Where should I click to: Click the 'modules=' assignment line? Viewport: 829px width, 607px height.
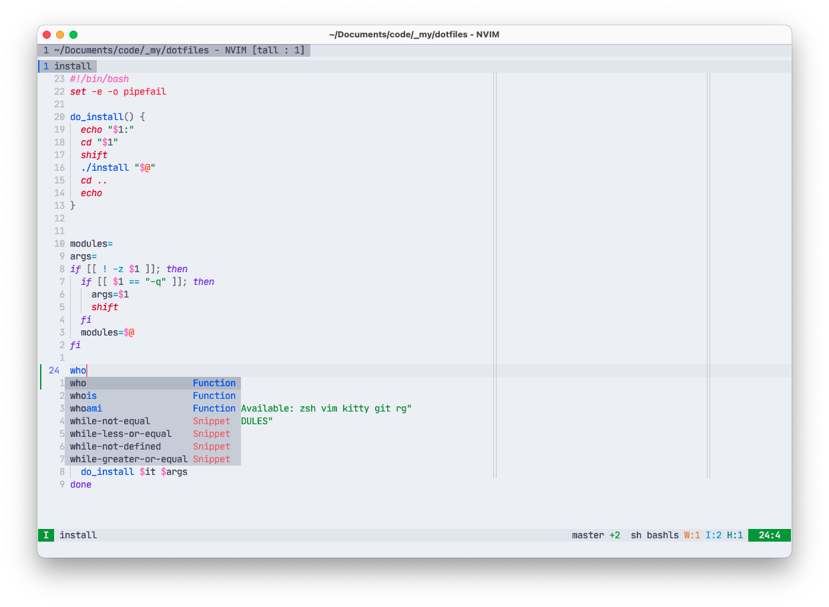pyautogui.click(x=91, y=243)
